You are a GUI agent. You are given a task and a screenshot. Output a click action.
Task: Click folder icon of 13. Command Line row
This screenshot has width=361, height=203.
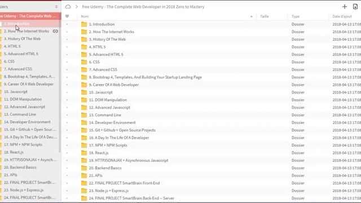(x=84, y=115)
